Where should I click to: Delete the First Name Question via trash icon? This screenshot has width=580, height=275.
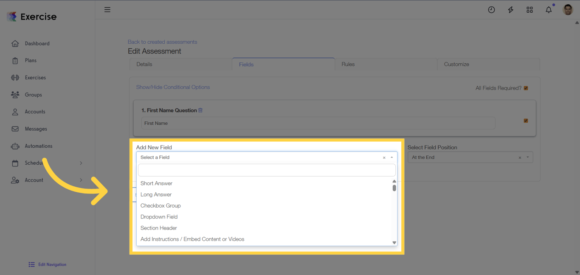200,110
